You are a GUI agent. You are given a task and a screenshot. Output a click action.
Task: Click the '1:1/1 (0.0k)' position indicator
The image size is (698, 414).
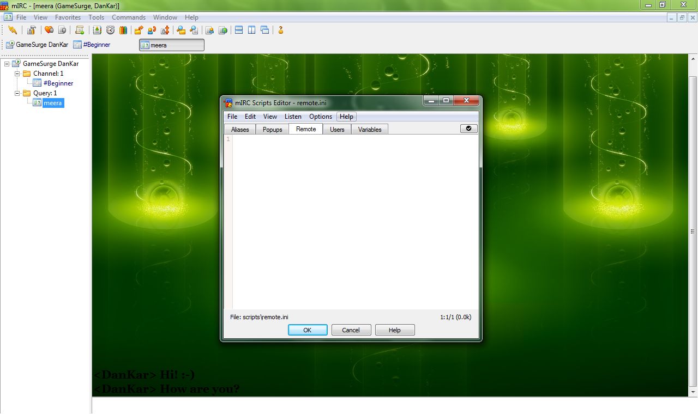456,316
